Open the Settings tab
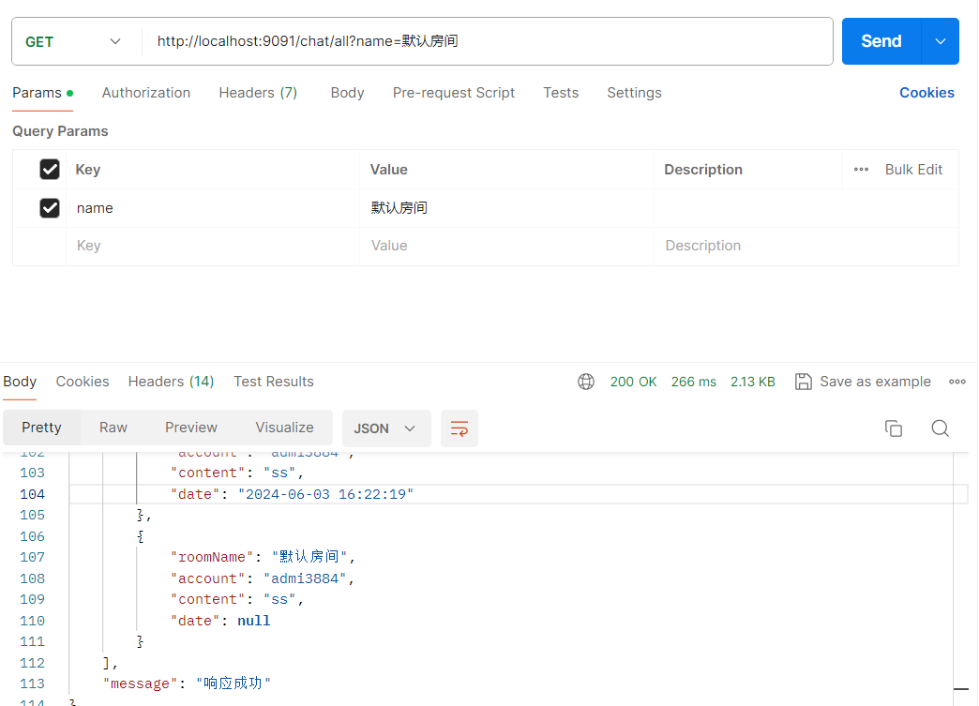 click(634, 93)
